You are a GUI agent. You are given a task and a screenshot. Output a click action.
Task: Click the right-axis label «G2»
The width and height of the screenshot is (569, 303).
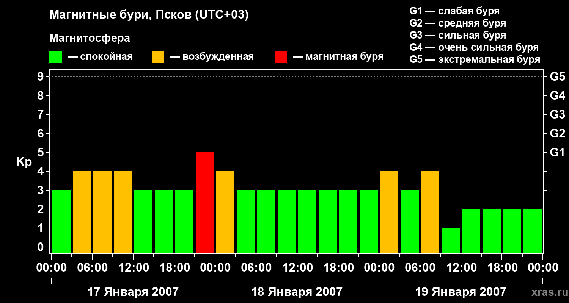557,133
